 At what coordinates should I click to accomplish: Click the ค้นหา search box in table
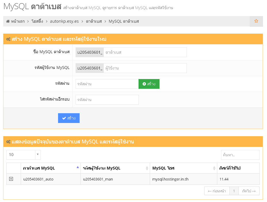click(240, 155)
